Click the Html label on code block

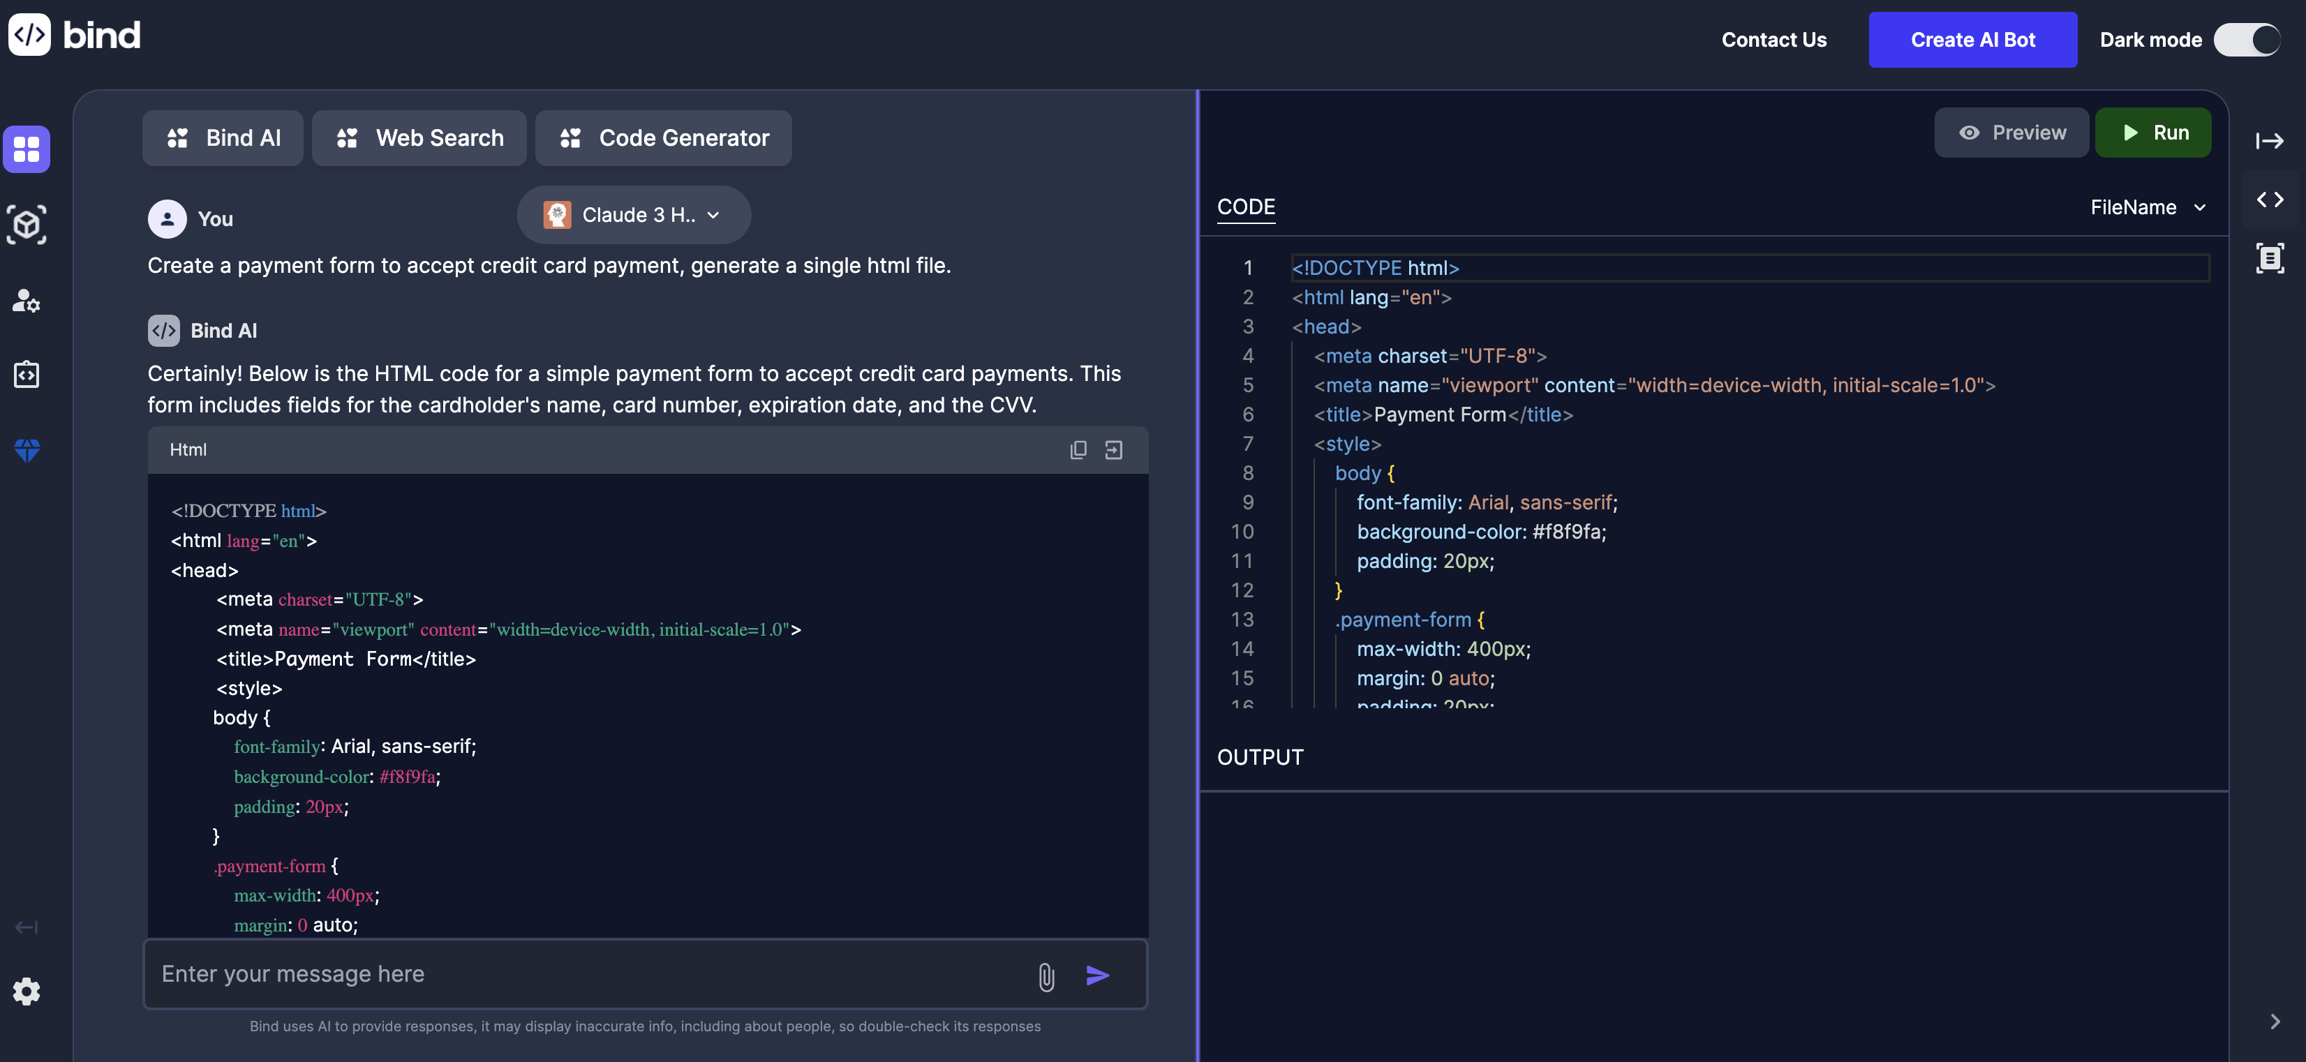(188, 449)
